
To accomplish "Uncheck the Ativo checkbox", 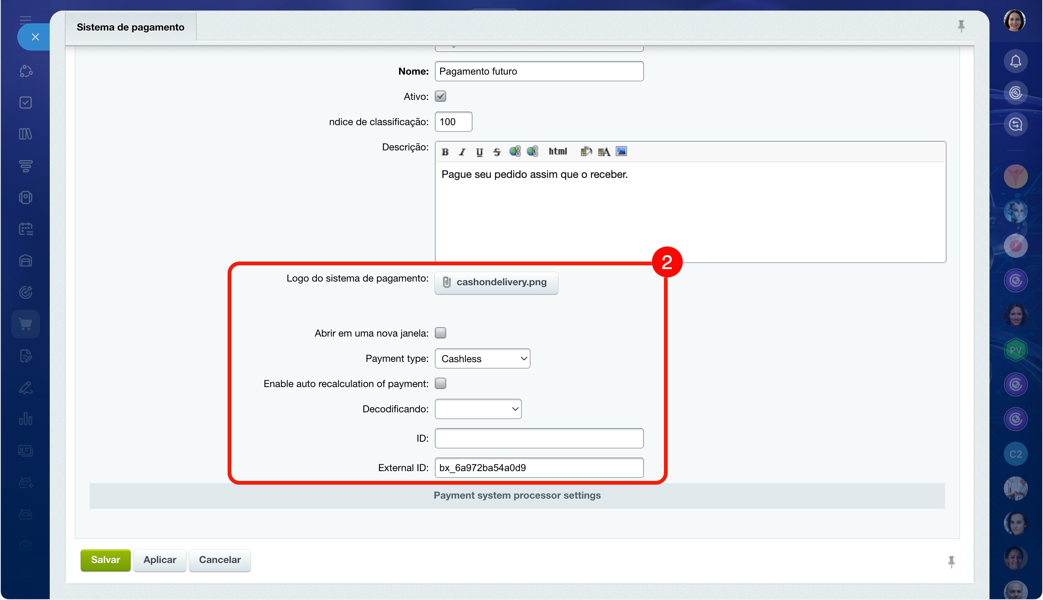I will (440, 96).
